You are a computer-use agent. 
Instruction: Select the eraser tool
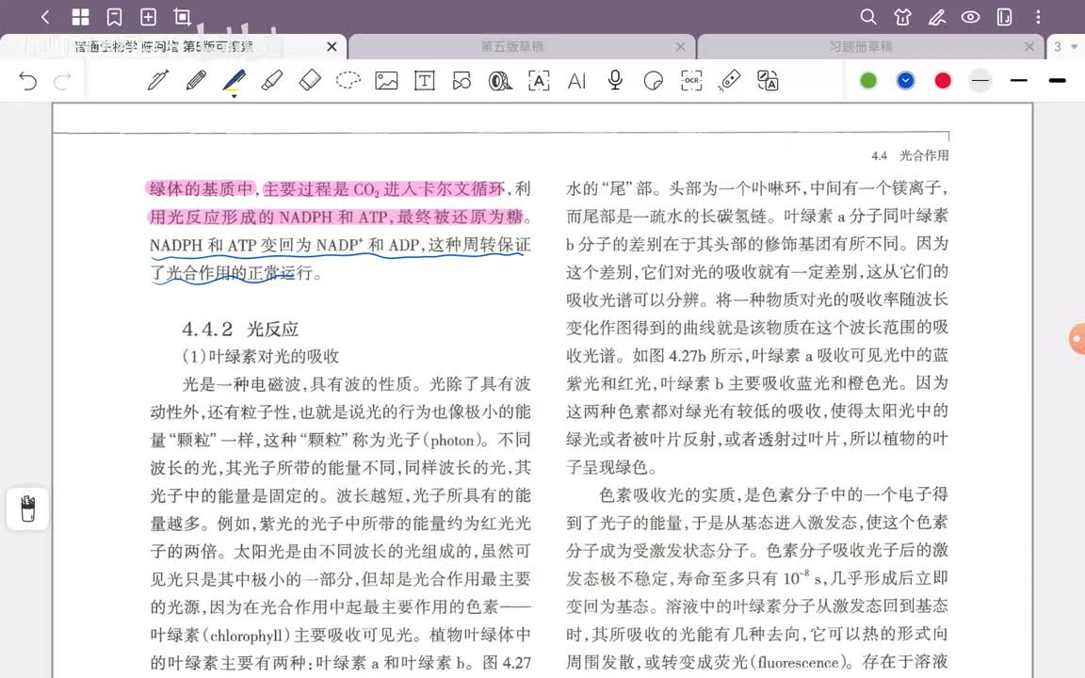310,80
